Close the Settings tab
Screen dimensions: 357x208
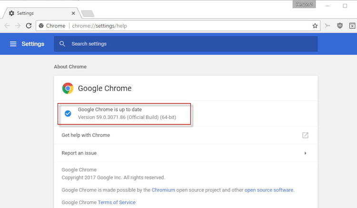[73, 13]
